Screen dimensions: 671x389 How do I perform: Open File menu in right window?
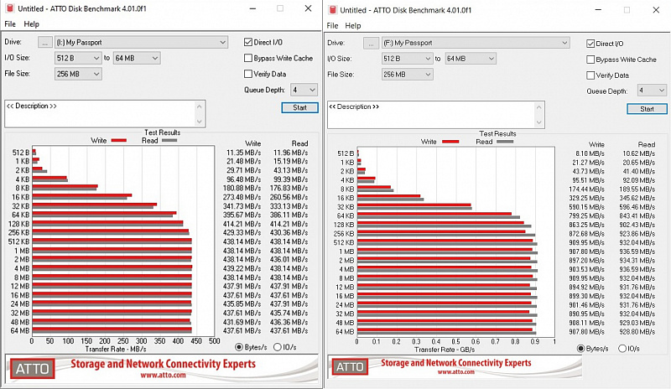coord(332,26)
